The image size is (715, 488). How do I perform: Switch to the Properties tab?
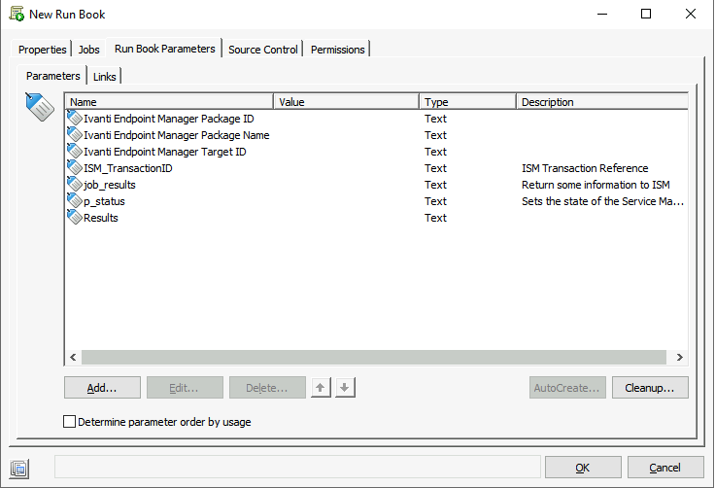coord(43,50)
